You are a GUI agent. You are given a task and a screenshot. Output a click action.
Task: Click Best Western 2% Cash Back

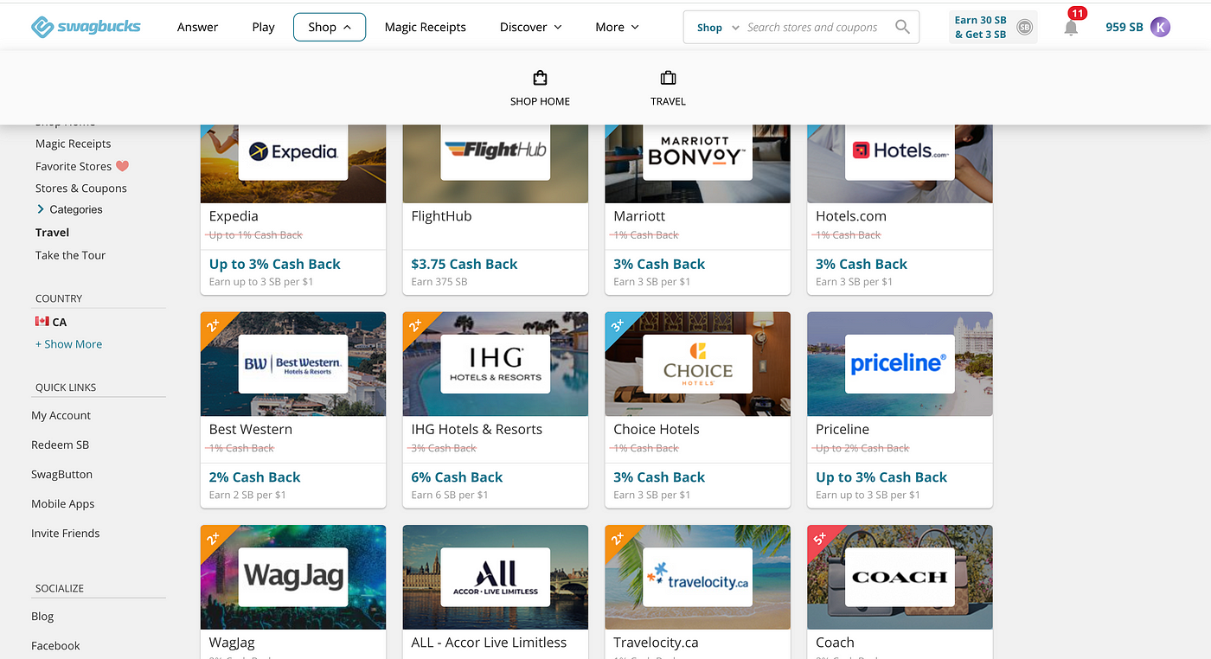255,477
